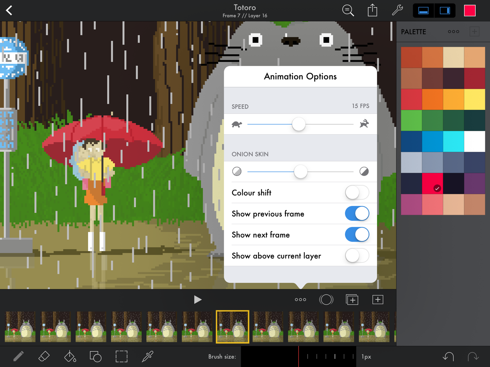Pick the white palette swatch
The image size is (490, 367).
475,141
